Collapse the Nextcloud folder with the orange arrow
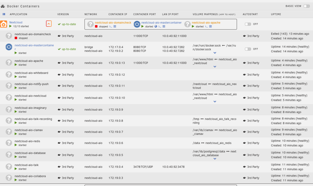Screen dimensions: 313x186 pyautogui.click(x=49, y=23)
